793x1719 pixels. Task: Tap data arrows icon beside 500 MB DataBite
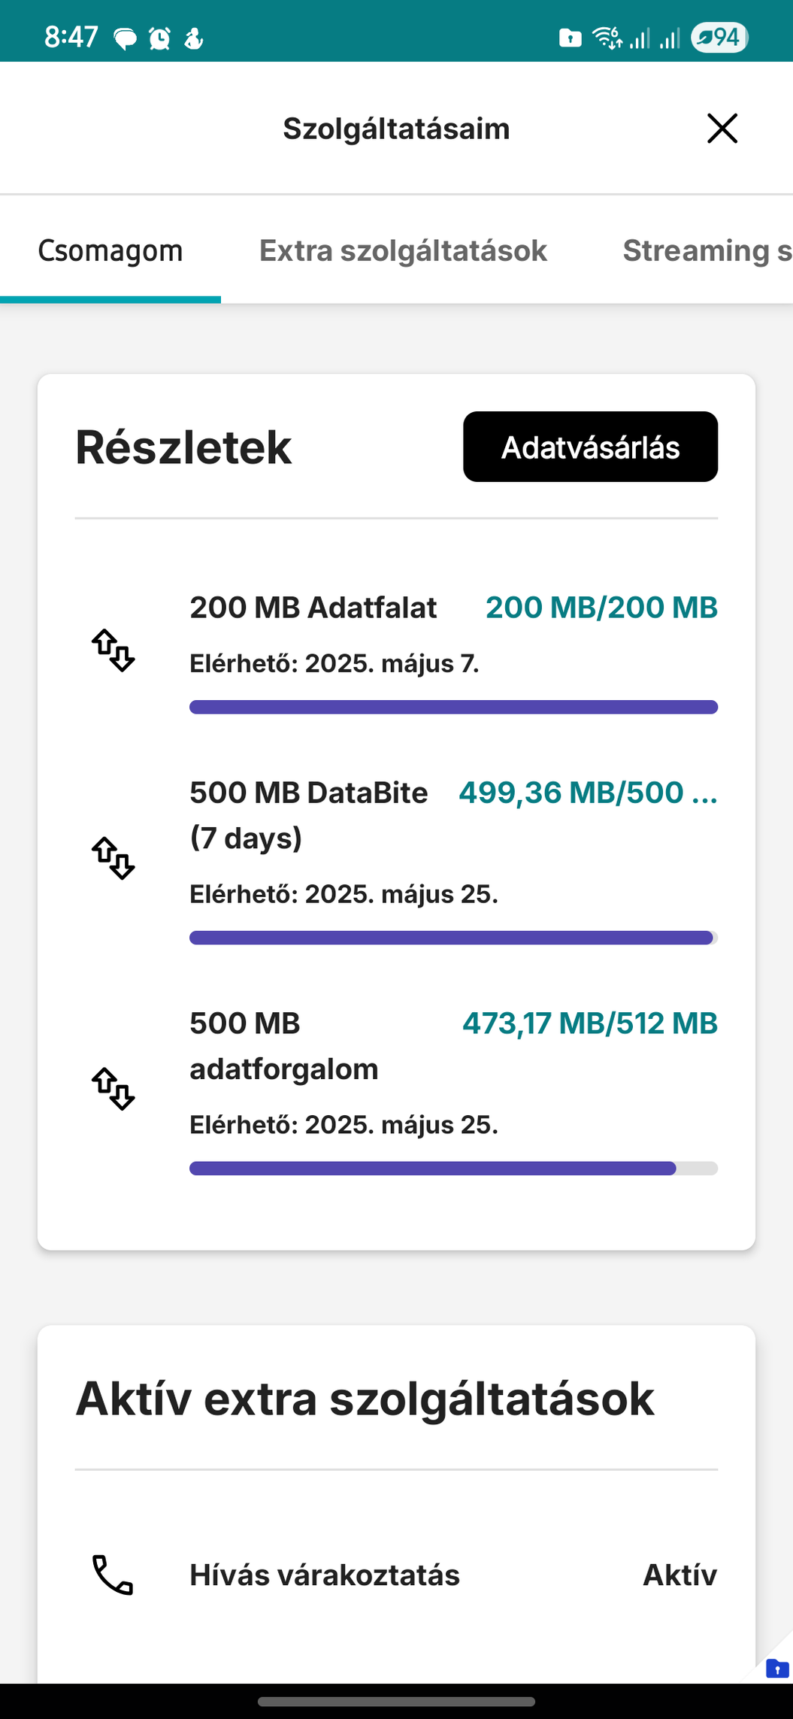point(114,858)
